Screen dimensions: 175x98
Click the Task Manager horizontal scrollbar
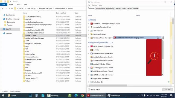(108, 85)
